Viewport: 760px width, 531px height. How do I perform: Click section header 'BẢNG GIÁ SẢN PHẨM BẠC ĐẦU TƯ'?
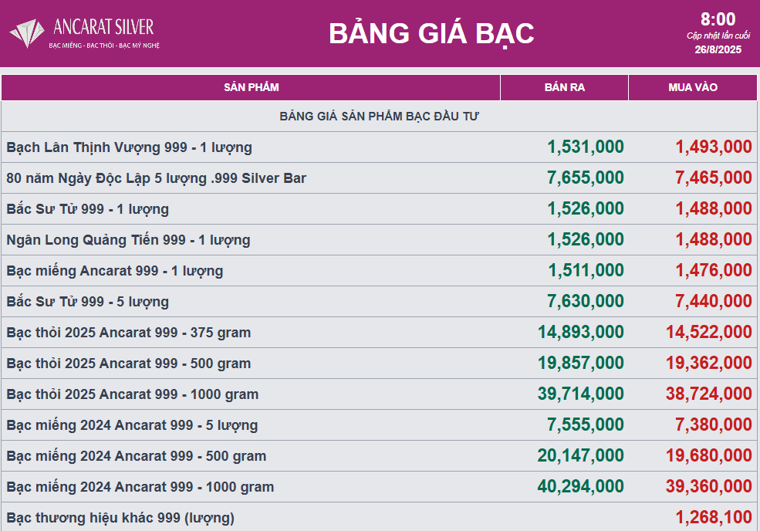(380, 116)
